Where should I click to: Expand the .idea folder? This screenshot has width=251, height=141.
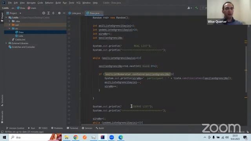coord(9,21)
